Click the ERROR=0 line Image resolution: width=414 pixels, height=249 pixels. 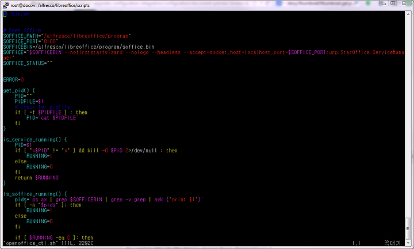[13, 79]
